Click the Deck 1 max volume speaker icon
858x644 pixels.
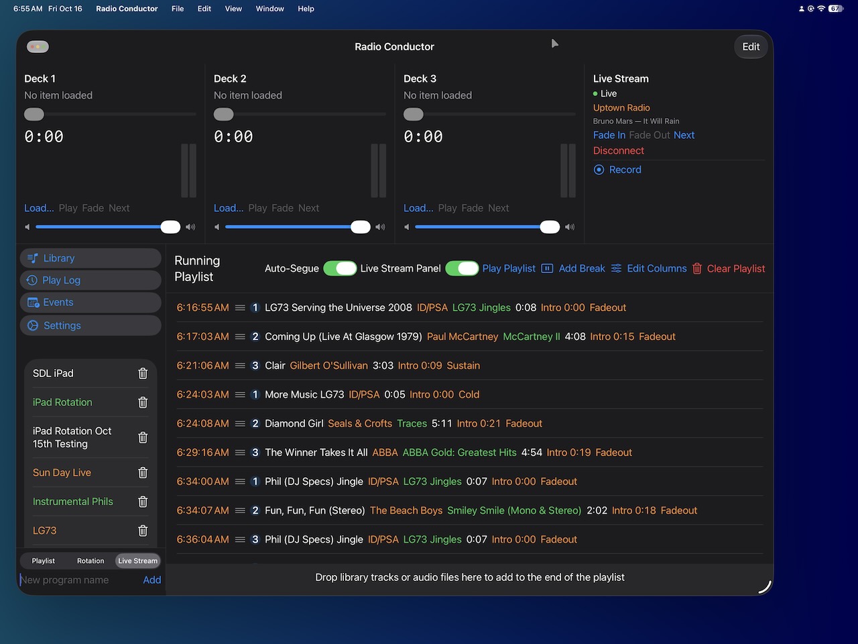click(x=190, y=227)
